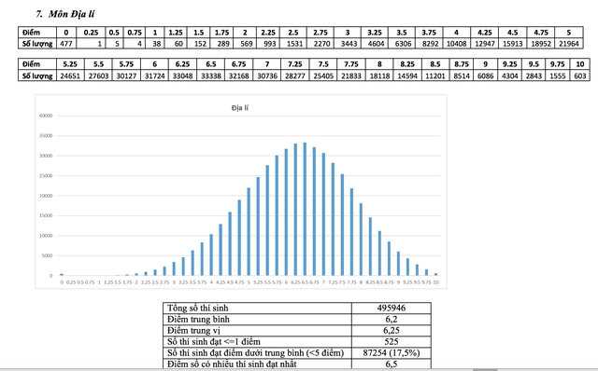Click the last bar at score 10
Image resolution: width=598 pixels, height=371 pixels.
click(x=436, y=274)
